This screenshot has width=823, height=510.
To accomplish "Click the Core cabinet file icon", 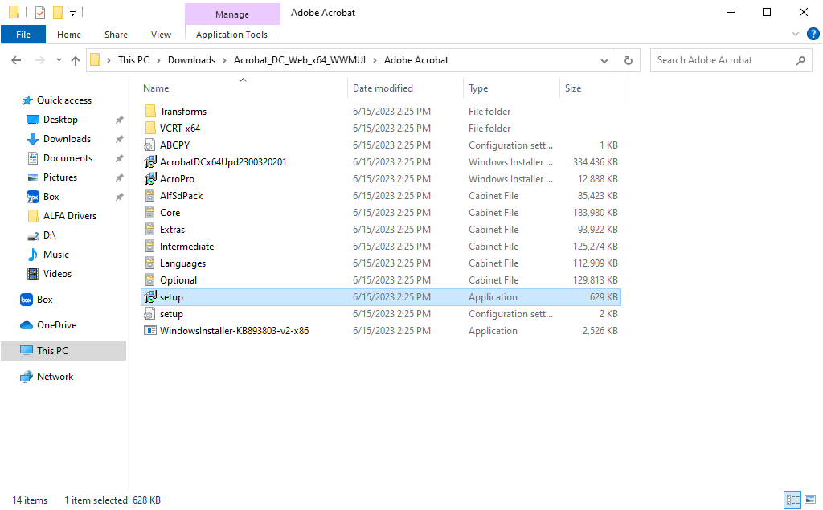I will click(150, 213).
